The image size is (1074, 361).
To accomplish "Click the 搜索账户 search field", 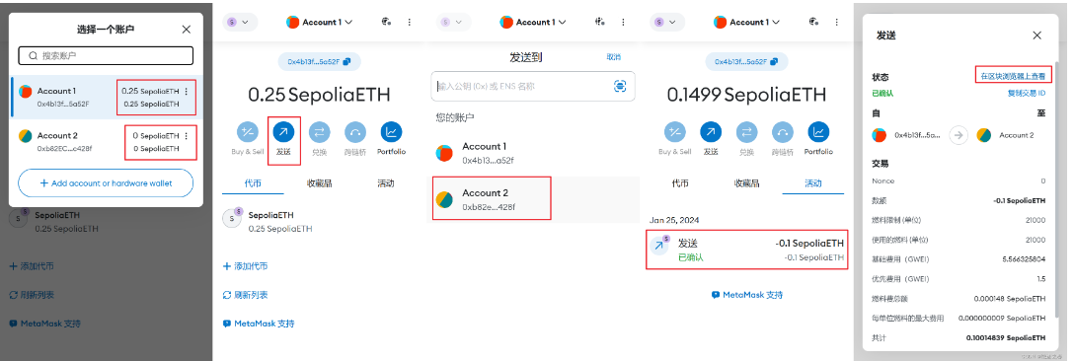I will pos(107,55).
